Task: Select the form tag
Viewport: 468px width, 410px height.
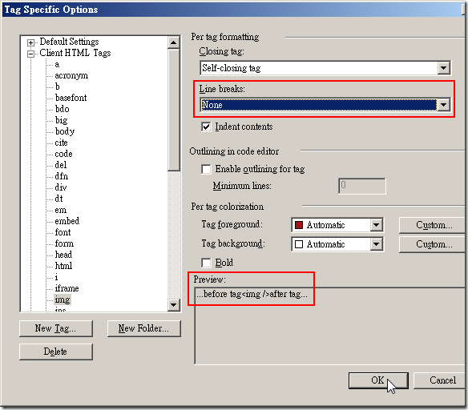Action: point(64,243)
